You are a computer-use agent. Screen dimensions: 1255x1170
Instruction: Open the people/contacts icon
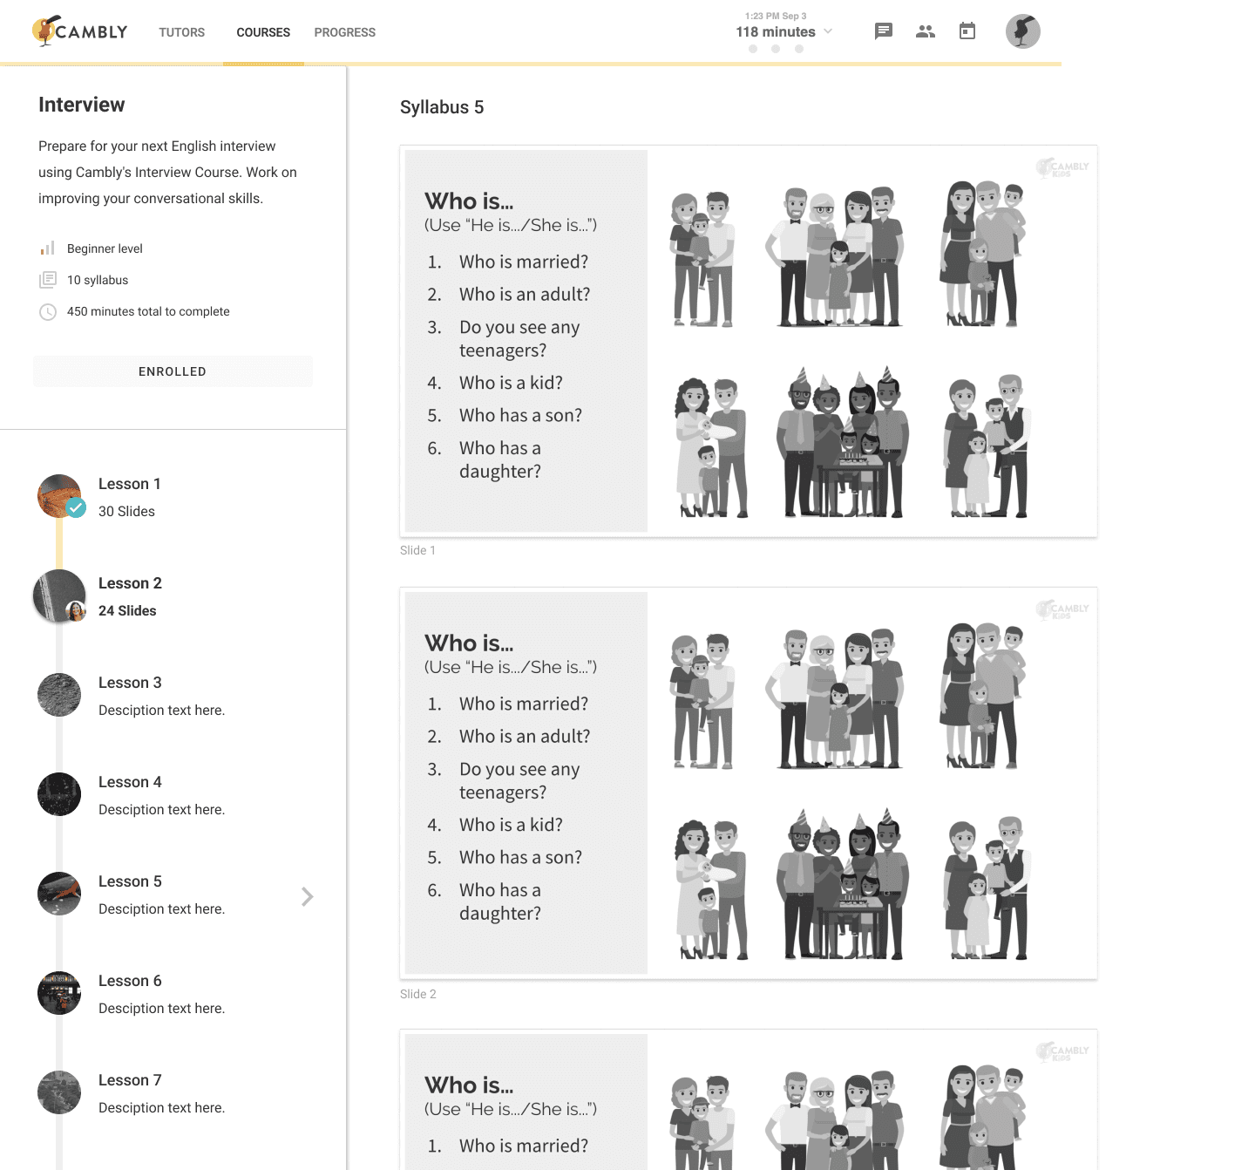click(x=926, y=31)
